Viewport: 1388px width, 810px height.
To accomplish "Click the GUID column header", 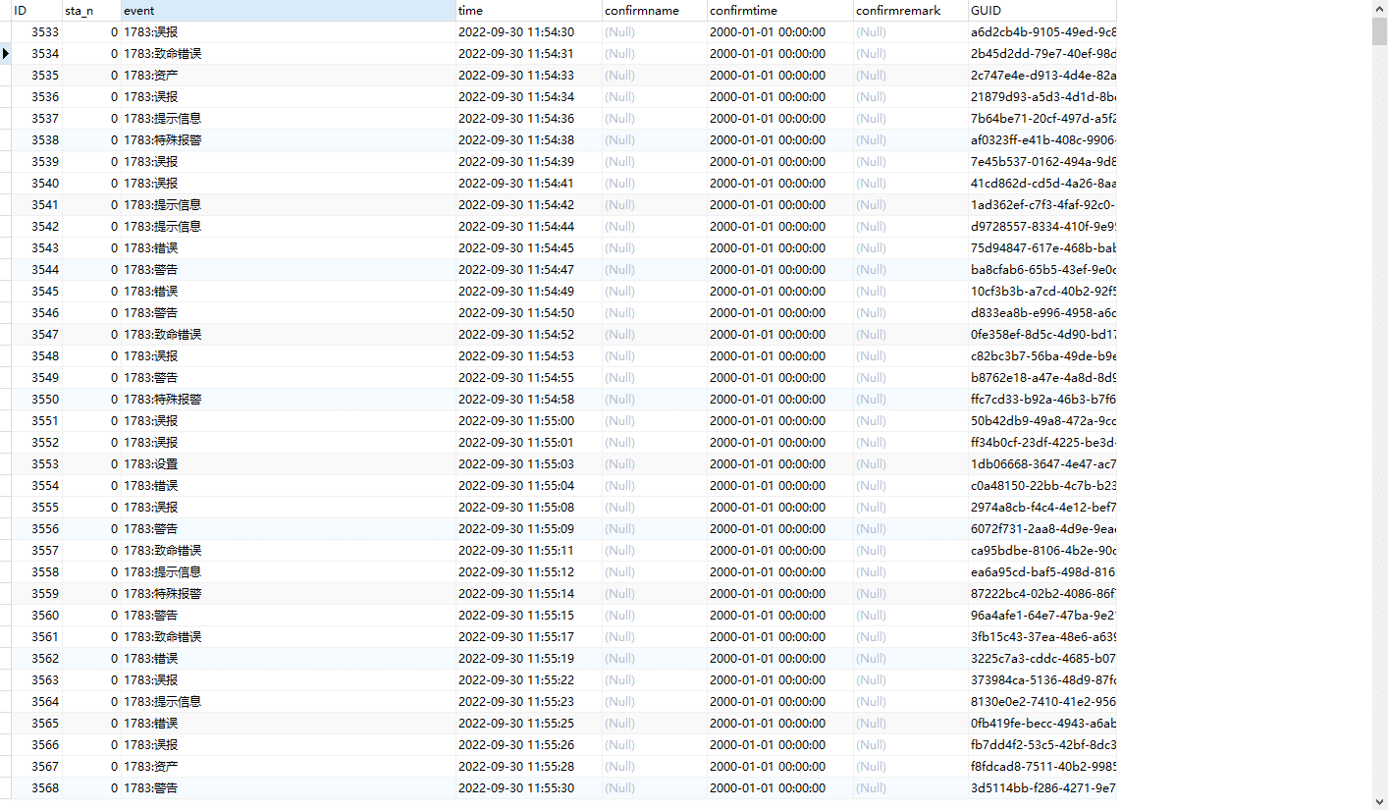I will tap(1041, 10).
